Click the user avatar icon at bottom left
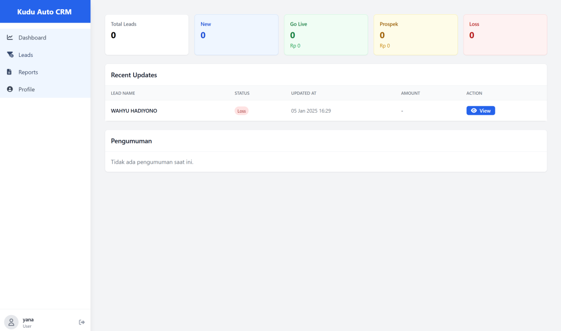Viewport: 561px width, 331px height. pyautogui.click(x=11, y=322)
